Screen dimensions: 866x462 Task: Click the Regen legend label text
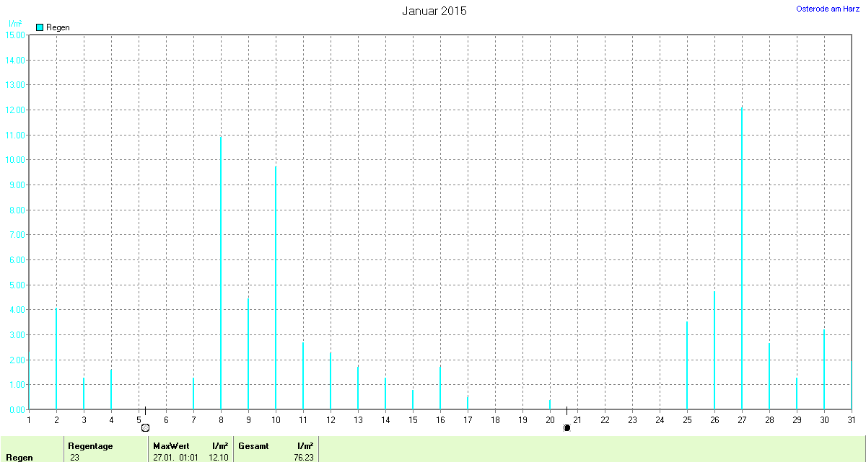[x=58, y=27]
